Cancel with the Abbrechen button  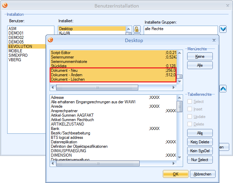(203, 174)
